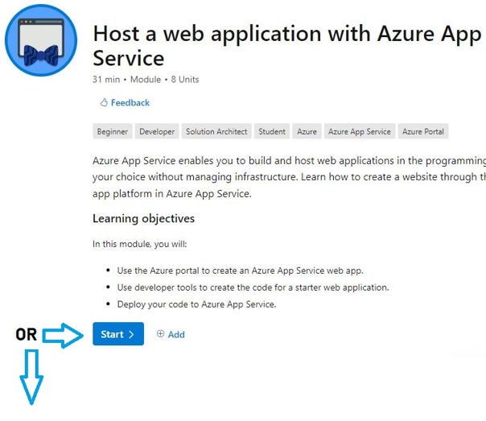
Task: Select the Developer tag
Action: (x=157, y=131)
